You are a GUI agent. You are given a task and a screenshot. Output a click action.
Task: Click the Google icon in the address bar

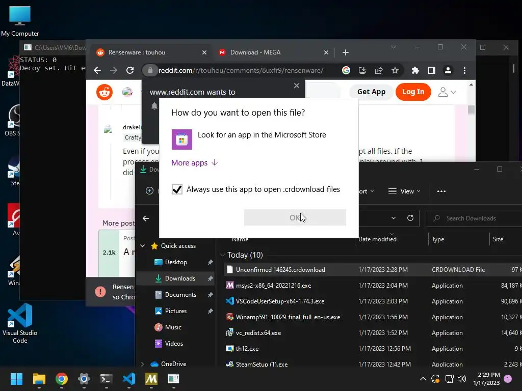coord(346,70)
